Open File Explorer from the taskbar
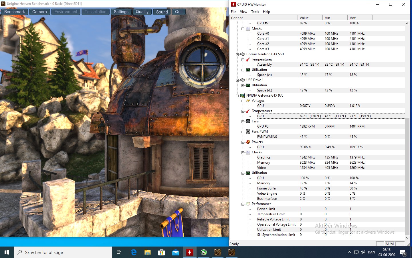Image resolution: width=412 pixels, height=258 pixels. point(148,252)
